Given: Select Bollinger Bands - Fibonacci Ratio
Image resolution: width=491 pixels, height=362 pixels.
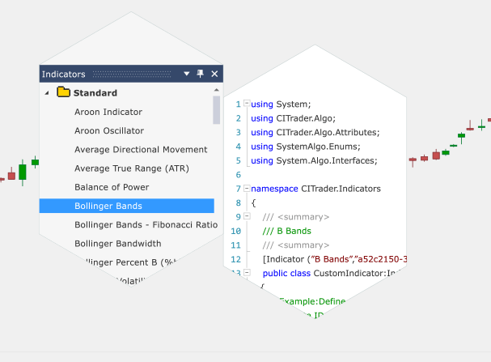Looking at the screenshot, I should tap(146, 224).
